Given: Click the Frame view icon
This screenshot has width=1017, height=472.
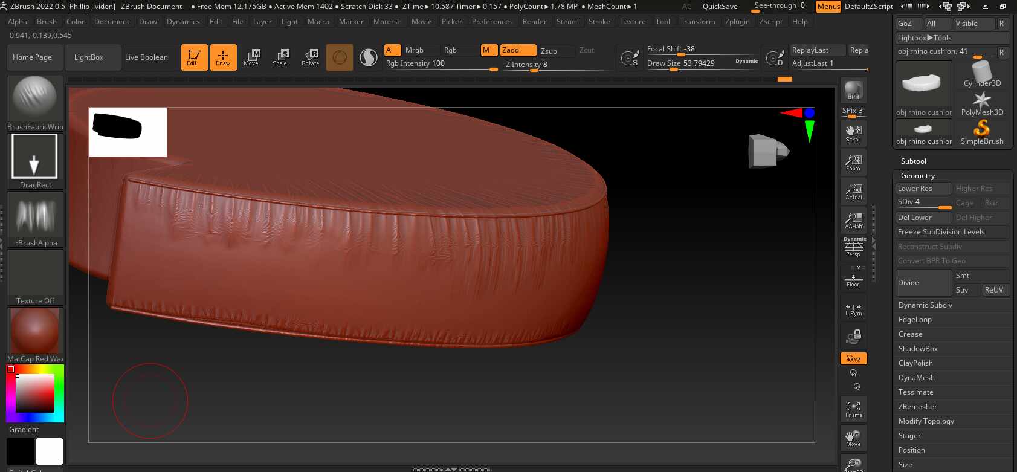Looking at the screenshot, I should pyautogui.click(x=853, y=409).
